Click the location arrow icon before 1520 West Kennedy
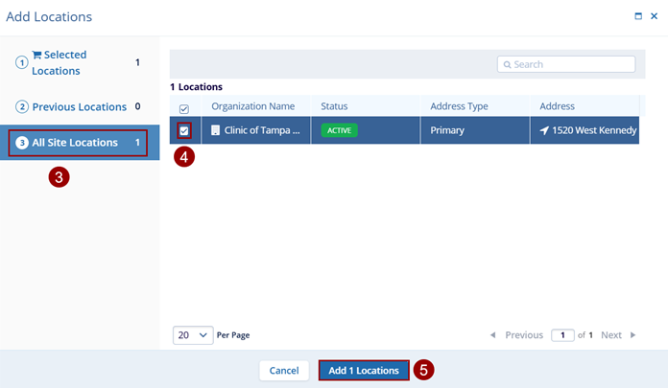Viewport: 668px width, 388px height. pos(543,130)
